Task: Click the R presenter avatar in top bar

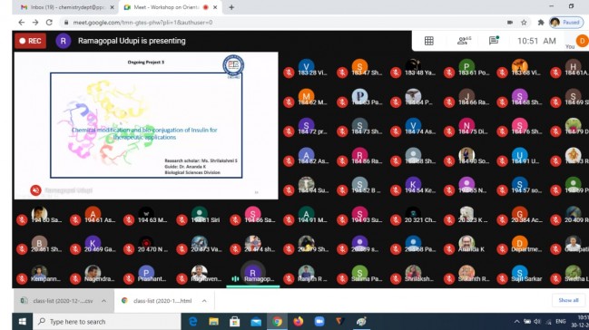Action: coord(64,41)
